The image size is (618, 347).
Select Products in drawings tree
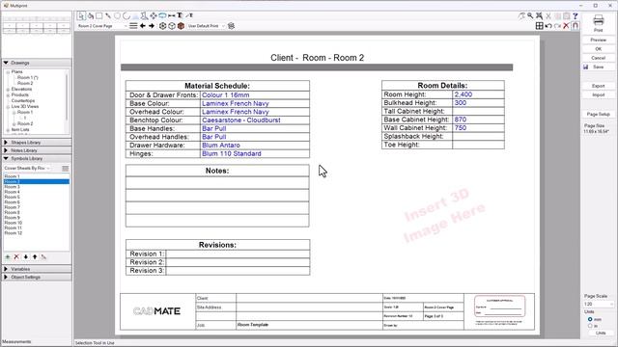pyautogui.click(x=20, y=94)
